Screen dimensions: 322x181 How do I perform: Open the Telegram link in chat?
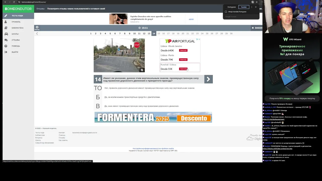coord(273,119)
